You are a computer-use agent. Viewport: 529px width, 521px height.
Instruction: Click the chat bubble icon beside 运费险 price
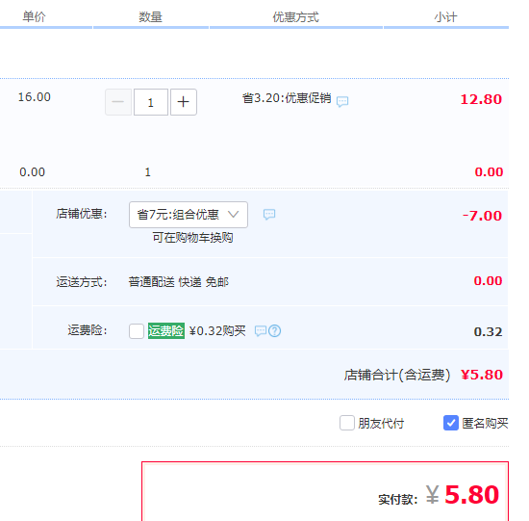coord(261,330)
